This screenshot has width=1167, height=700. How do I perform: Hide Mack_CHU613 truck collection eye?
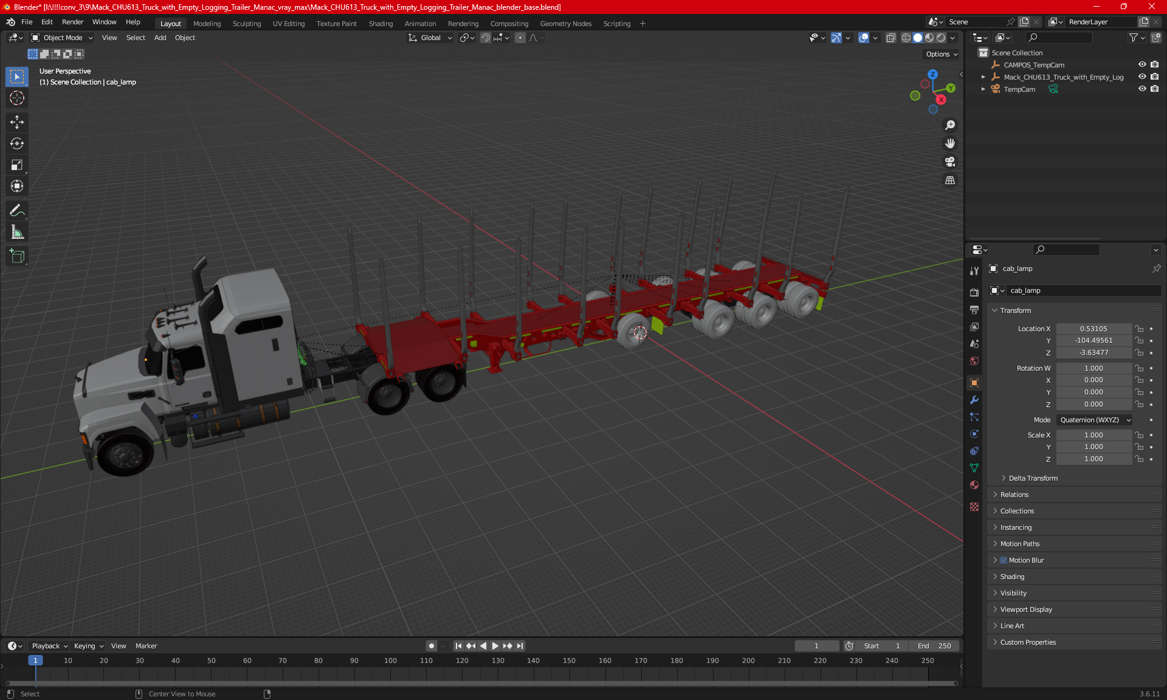1142,77
